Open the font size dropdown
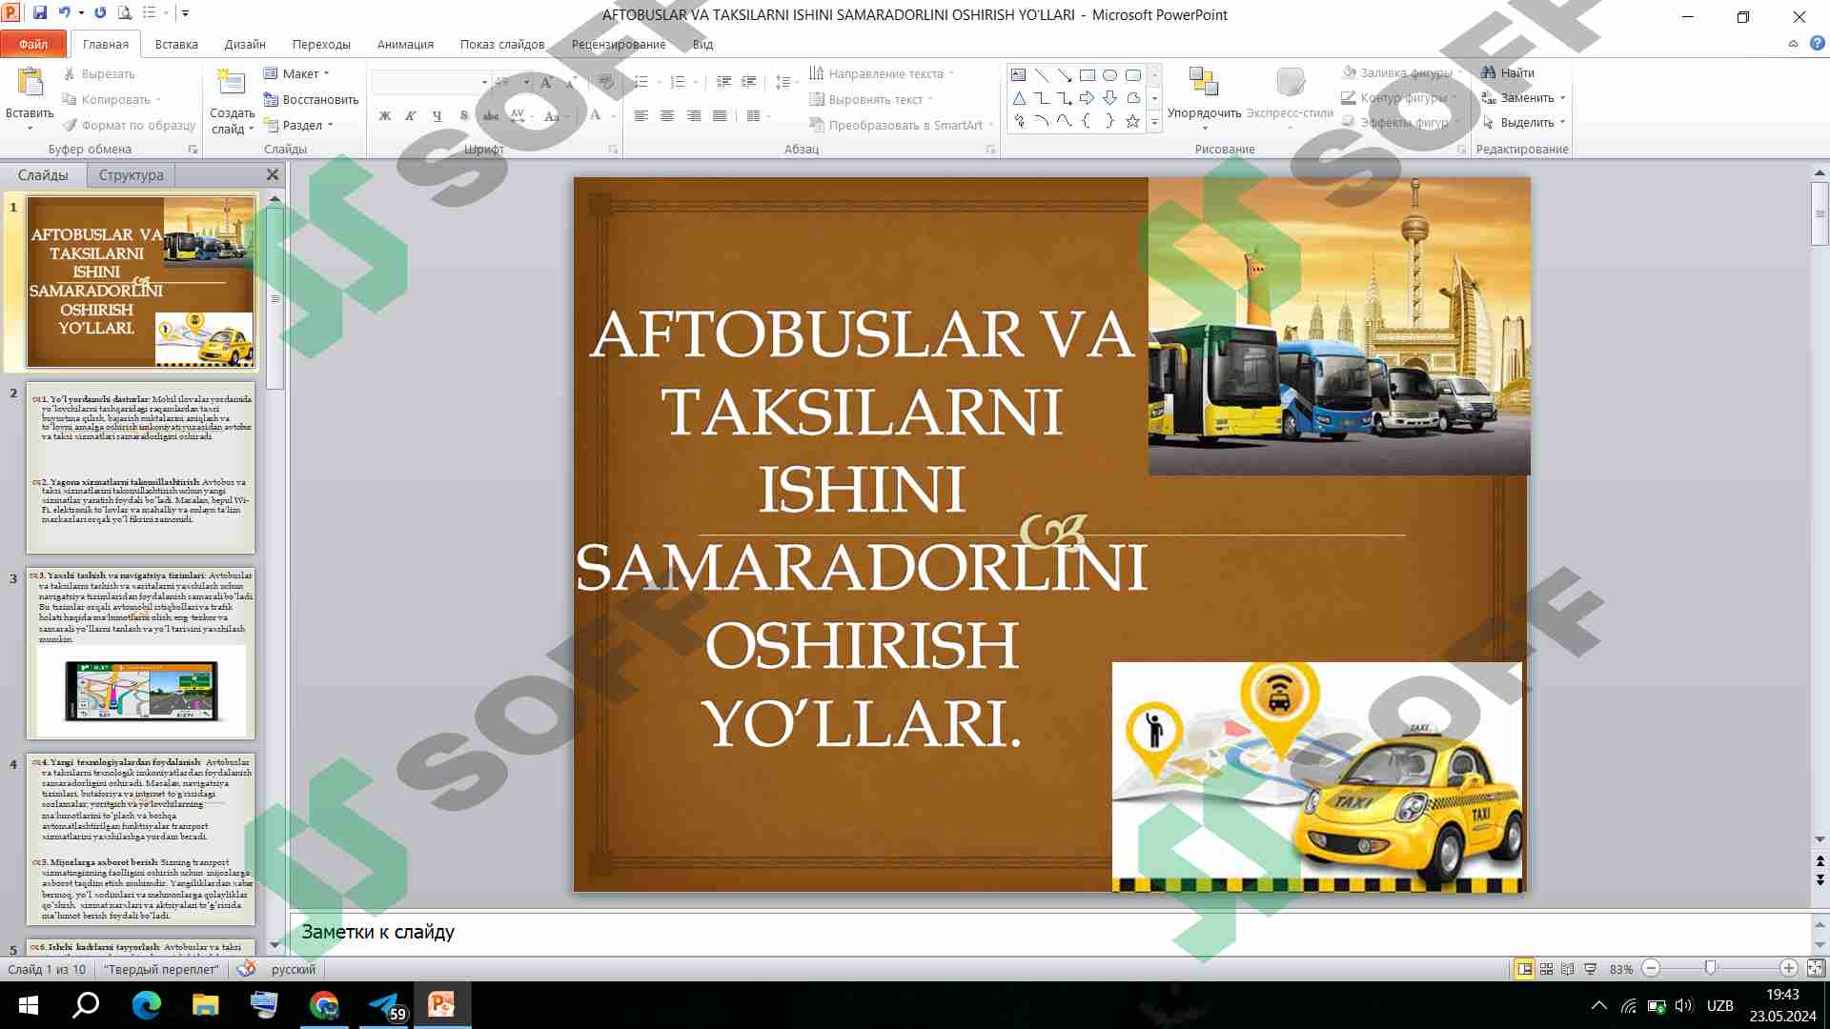The width and height of the screenshot is (1830, 1029). click(x=526, y=82)
